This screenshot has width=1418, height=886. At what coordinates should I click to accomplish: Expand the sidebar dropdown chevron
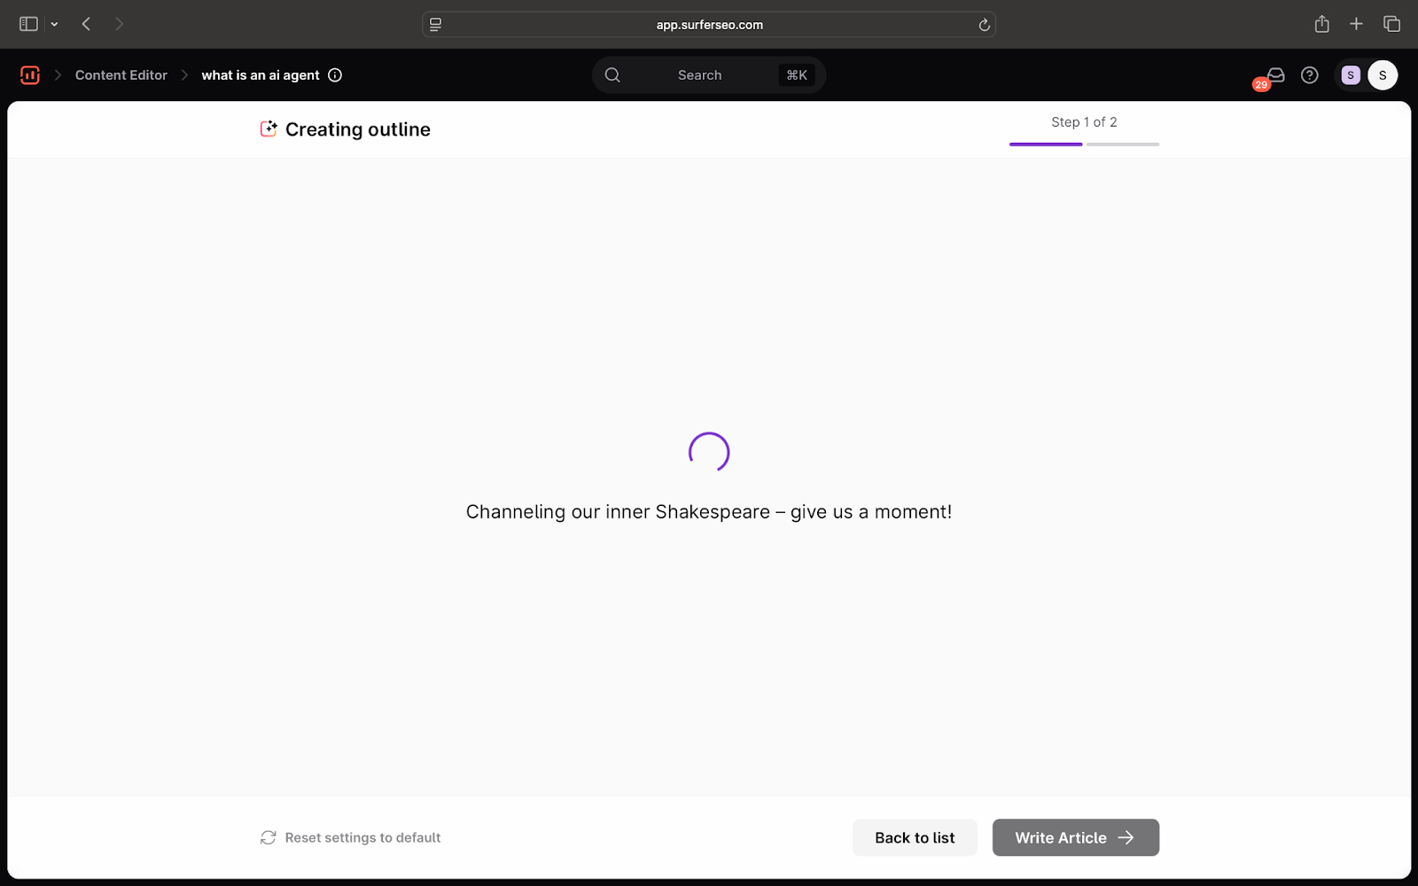tap(54, 24)
